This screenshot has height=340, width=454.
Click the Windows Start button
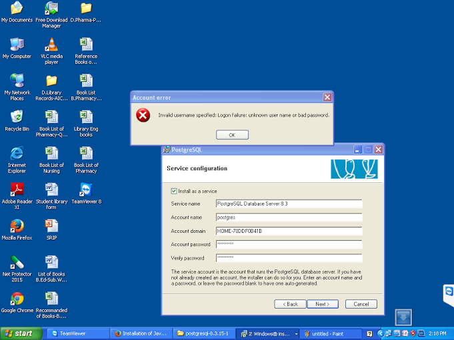pos(19,333)
